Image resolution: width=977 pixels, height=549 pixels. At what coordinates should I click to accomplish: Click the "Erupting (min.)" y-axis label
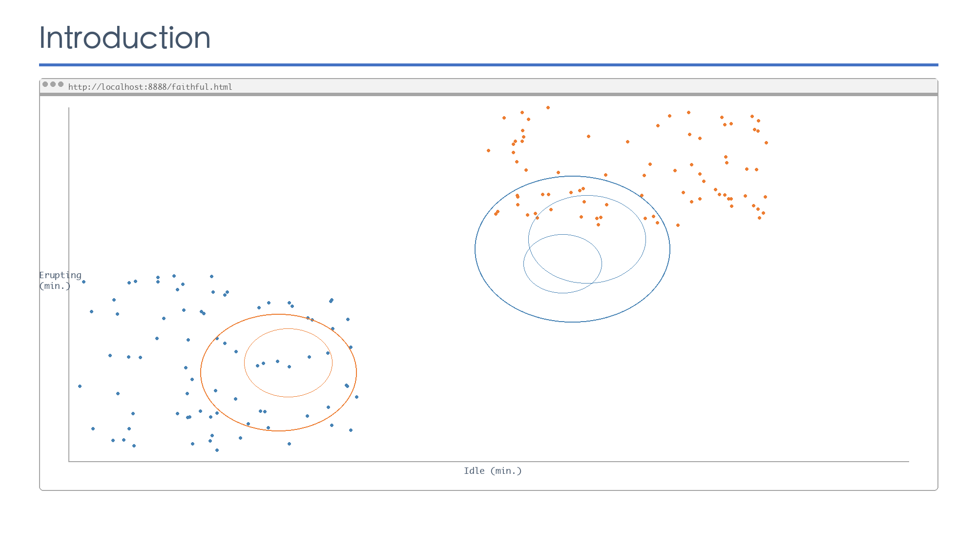pos(60,281)
